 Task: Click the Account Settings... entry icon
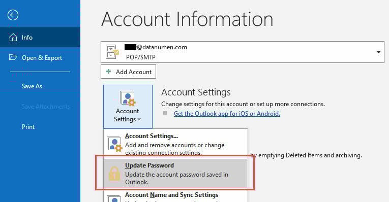[114, 144]
